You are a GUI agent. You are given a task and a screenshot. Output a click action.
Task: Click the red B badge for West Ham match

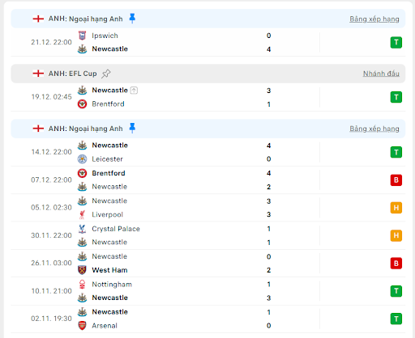396,263
